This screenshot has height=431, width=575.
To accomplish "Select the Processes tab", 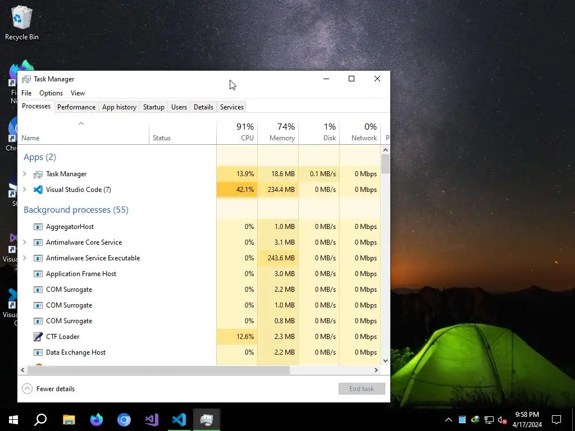I will pos(36,106).
